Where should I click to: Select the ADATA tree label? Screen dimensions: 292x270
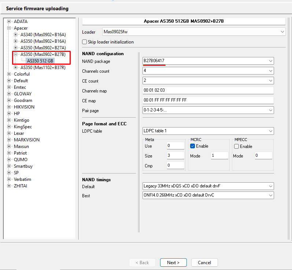pos(21,22)
